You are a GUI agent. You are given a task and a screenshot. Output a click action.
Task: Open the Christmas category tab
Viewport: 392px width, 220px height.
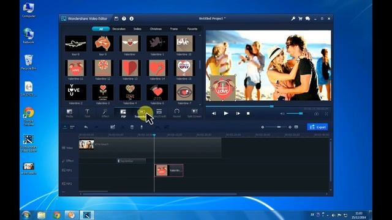coord(156,29)
